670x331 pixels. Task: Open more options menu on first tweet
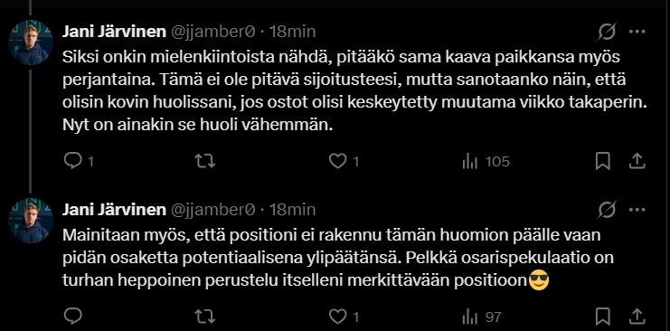[x=637, y=32]
